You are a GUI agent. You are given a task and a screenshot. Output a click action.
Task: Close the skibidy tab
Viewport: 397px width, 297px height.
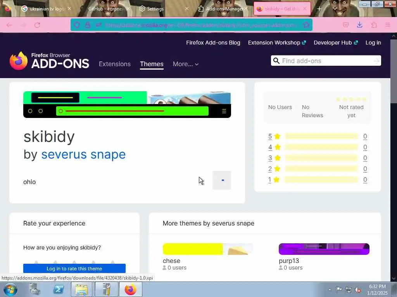click(x=305, y=9)
